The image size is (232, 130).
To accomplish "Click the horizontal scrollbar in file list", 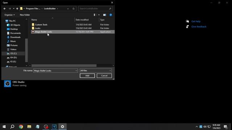I will 64,66.
